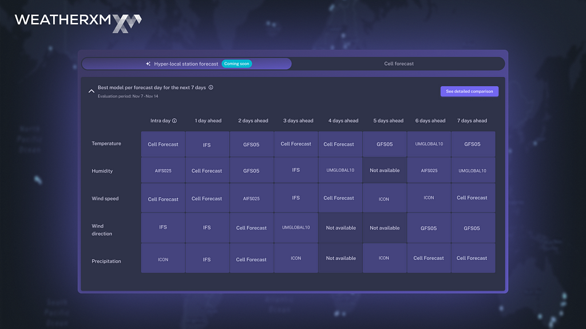Select AIFS025 under Humidity intra day
The image size is (586, 329).
(163, 170)
